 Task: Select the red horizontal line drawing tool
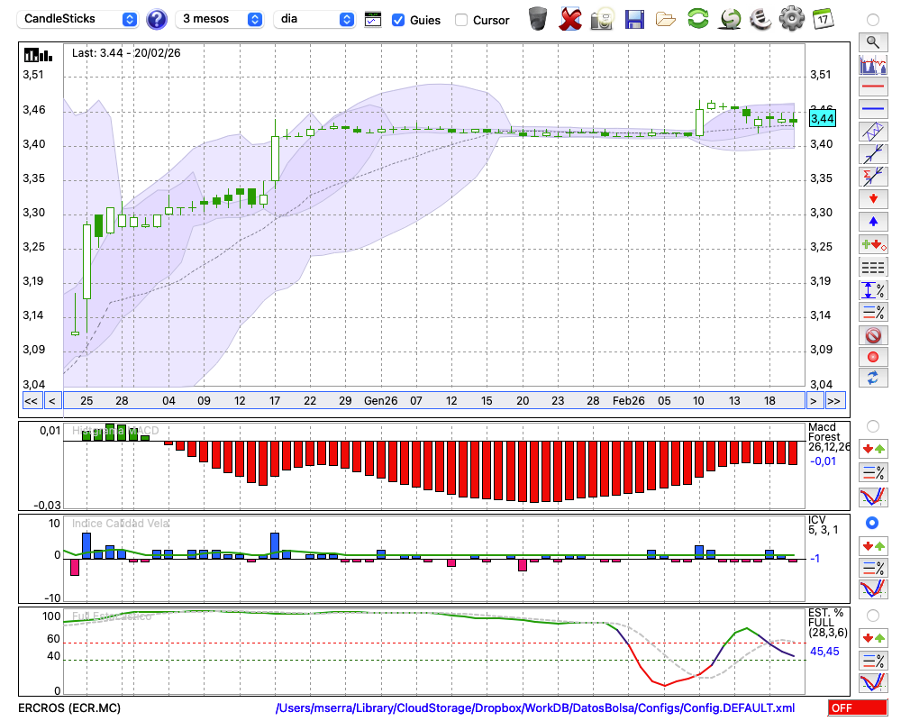[x=872, y=87]
